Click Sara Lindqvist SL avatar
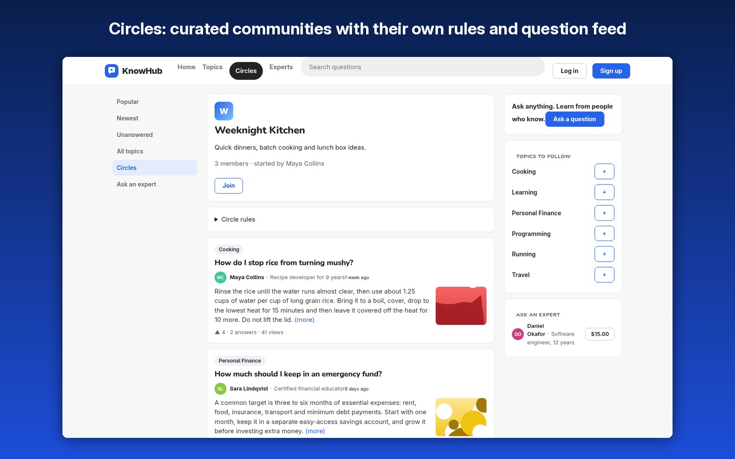735x459 pixels. pyautogui.click(x=220, y=389)
